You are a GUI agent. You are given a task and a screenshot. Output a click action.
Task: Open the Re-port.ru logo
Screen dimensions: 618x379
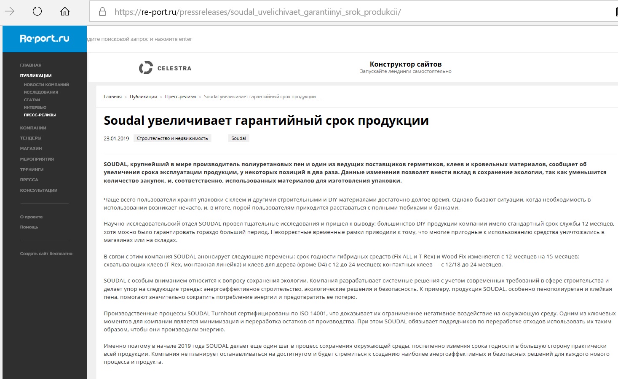pos(45,39)
